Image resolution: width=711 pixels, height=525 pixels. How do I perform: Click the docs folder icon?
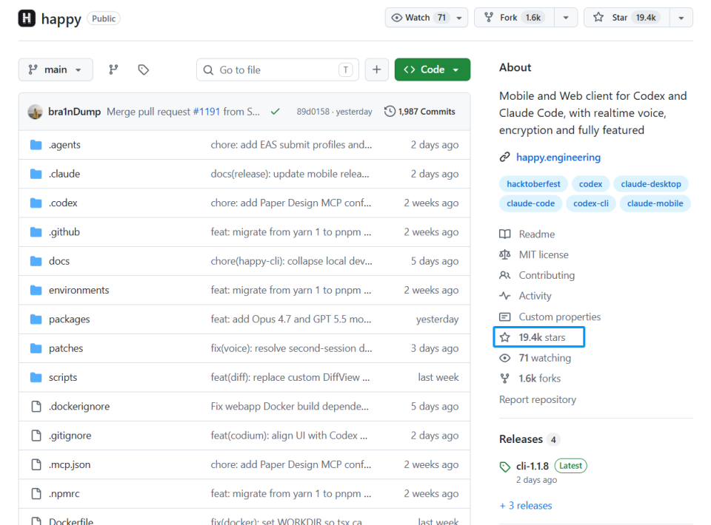[x=36, y=261]
